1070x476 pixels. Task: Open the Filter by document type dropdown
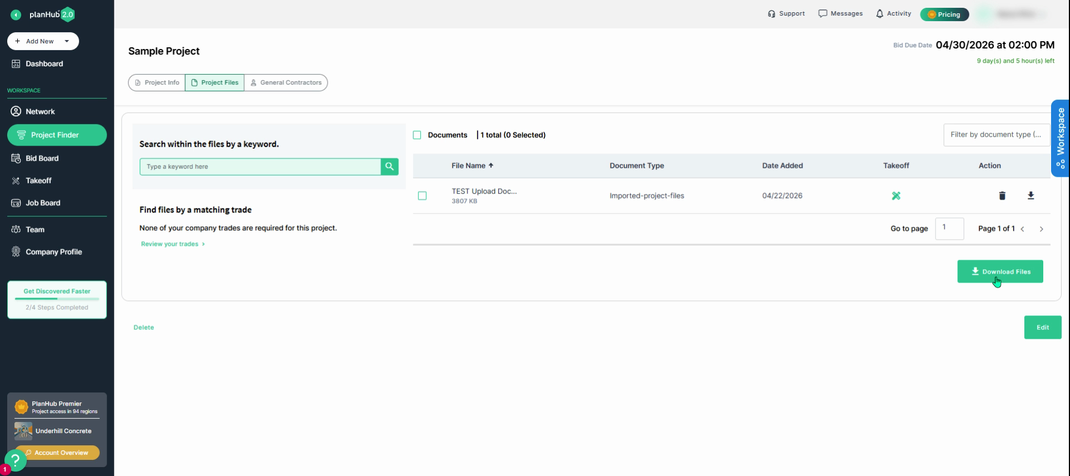pos(996,135)
